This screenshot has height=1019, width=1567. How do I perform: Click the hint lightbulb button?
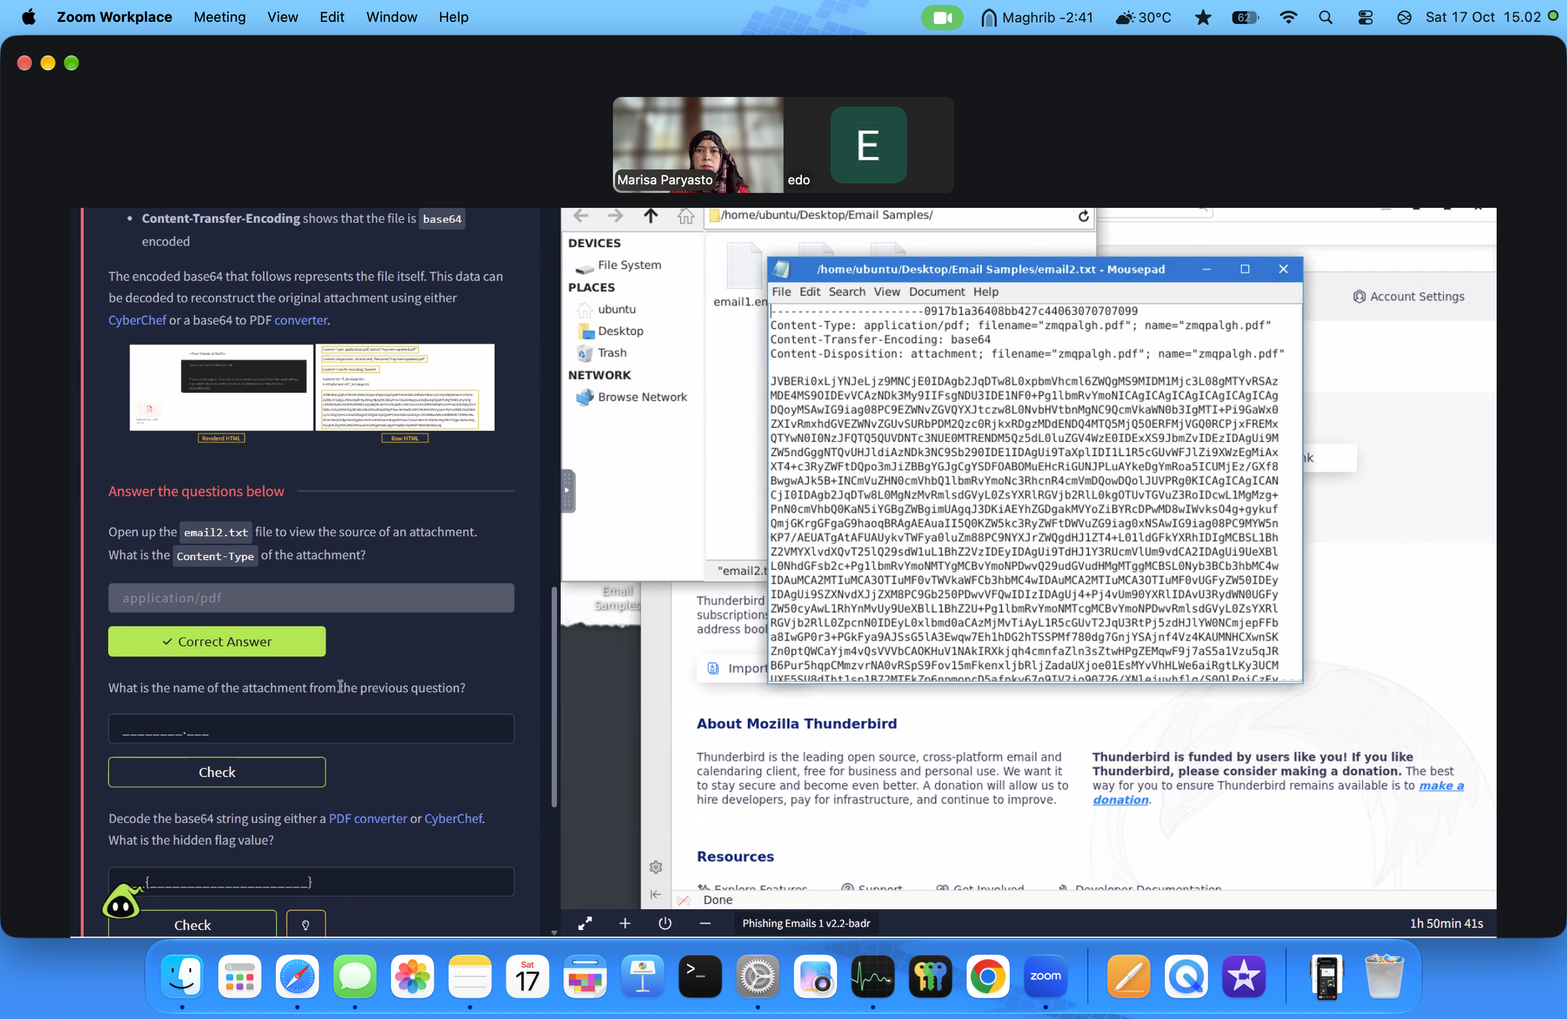[x=305, y=924]
